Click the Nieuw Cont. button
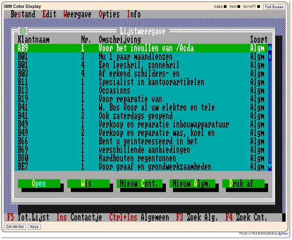292x240 pixels. tap(139, 184)
